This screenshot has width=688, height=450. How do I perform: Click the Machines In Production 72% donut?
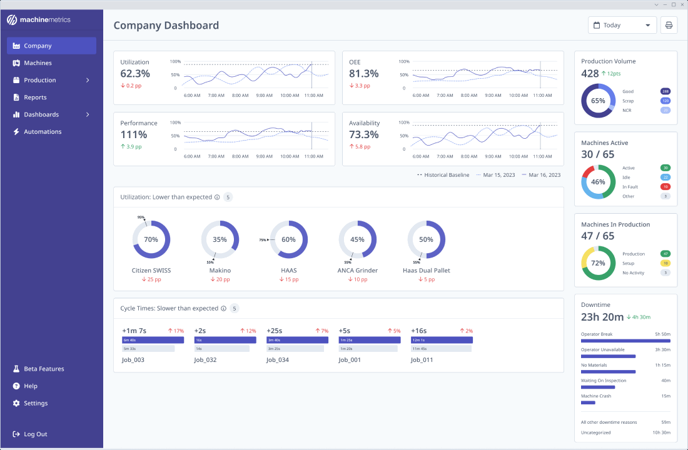[x=598, y=263]
